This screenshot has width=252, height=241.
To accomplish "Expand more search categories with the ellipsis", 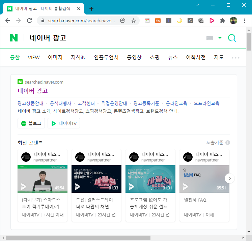I will coord(235,58).
